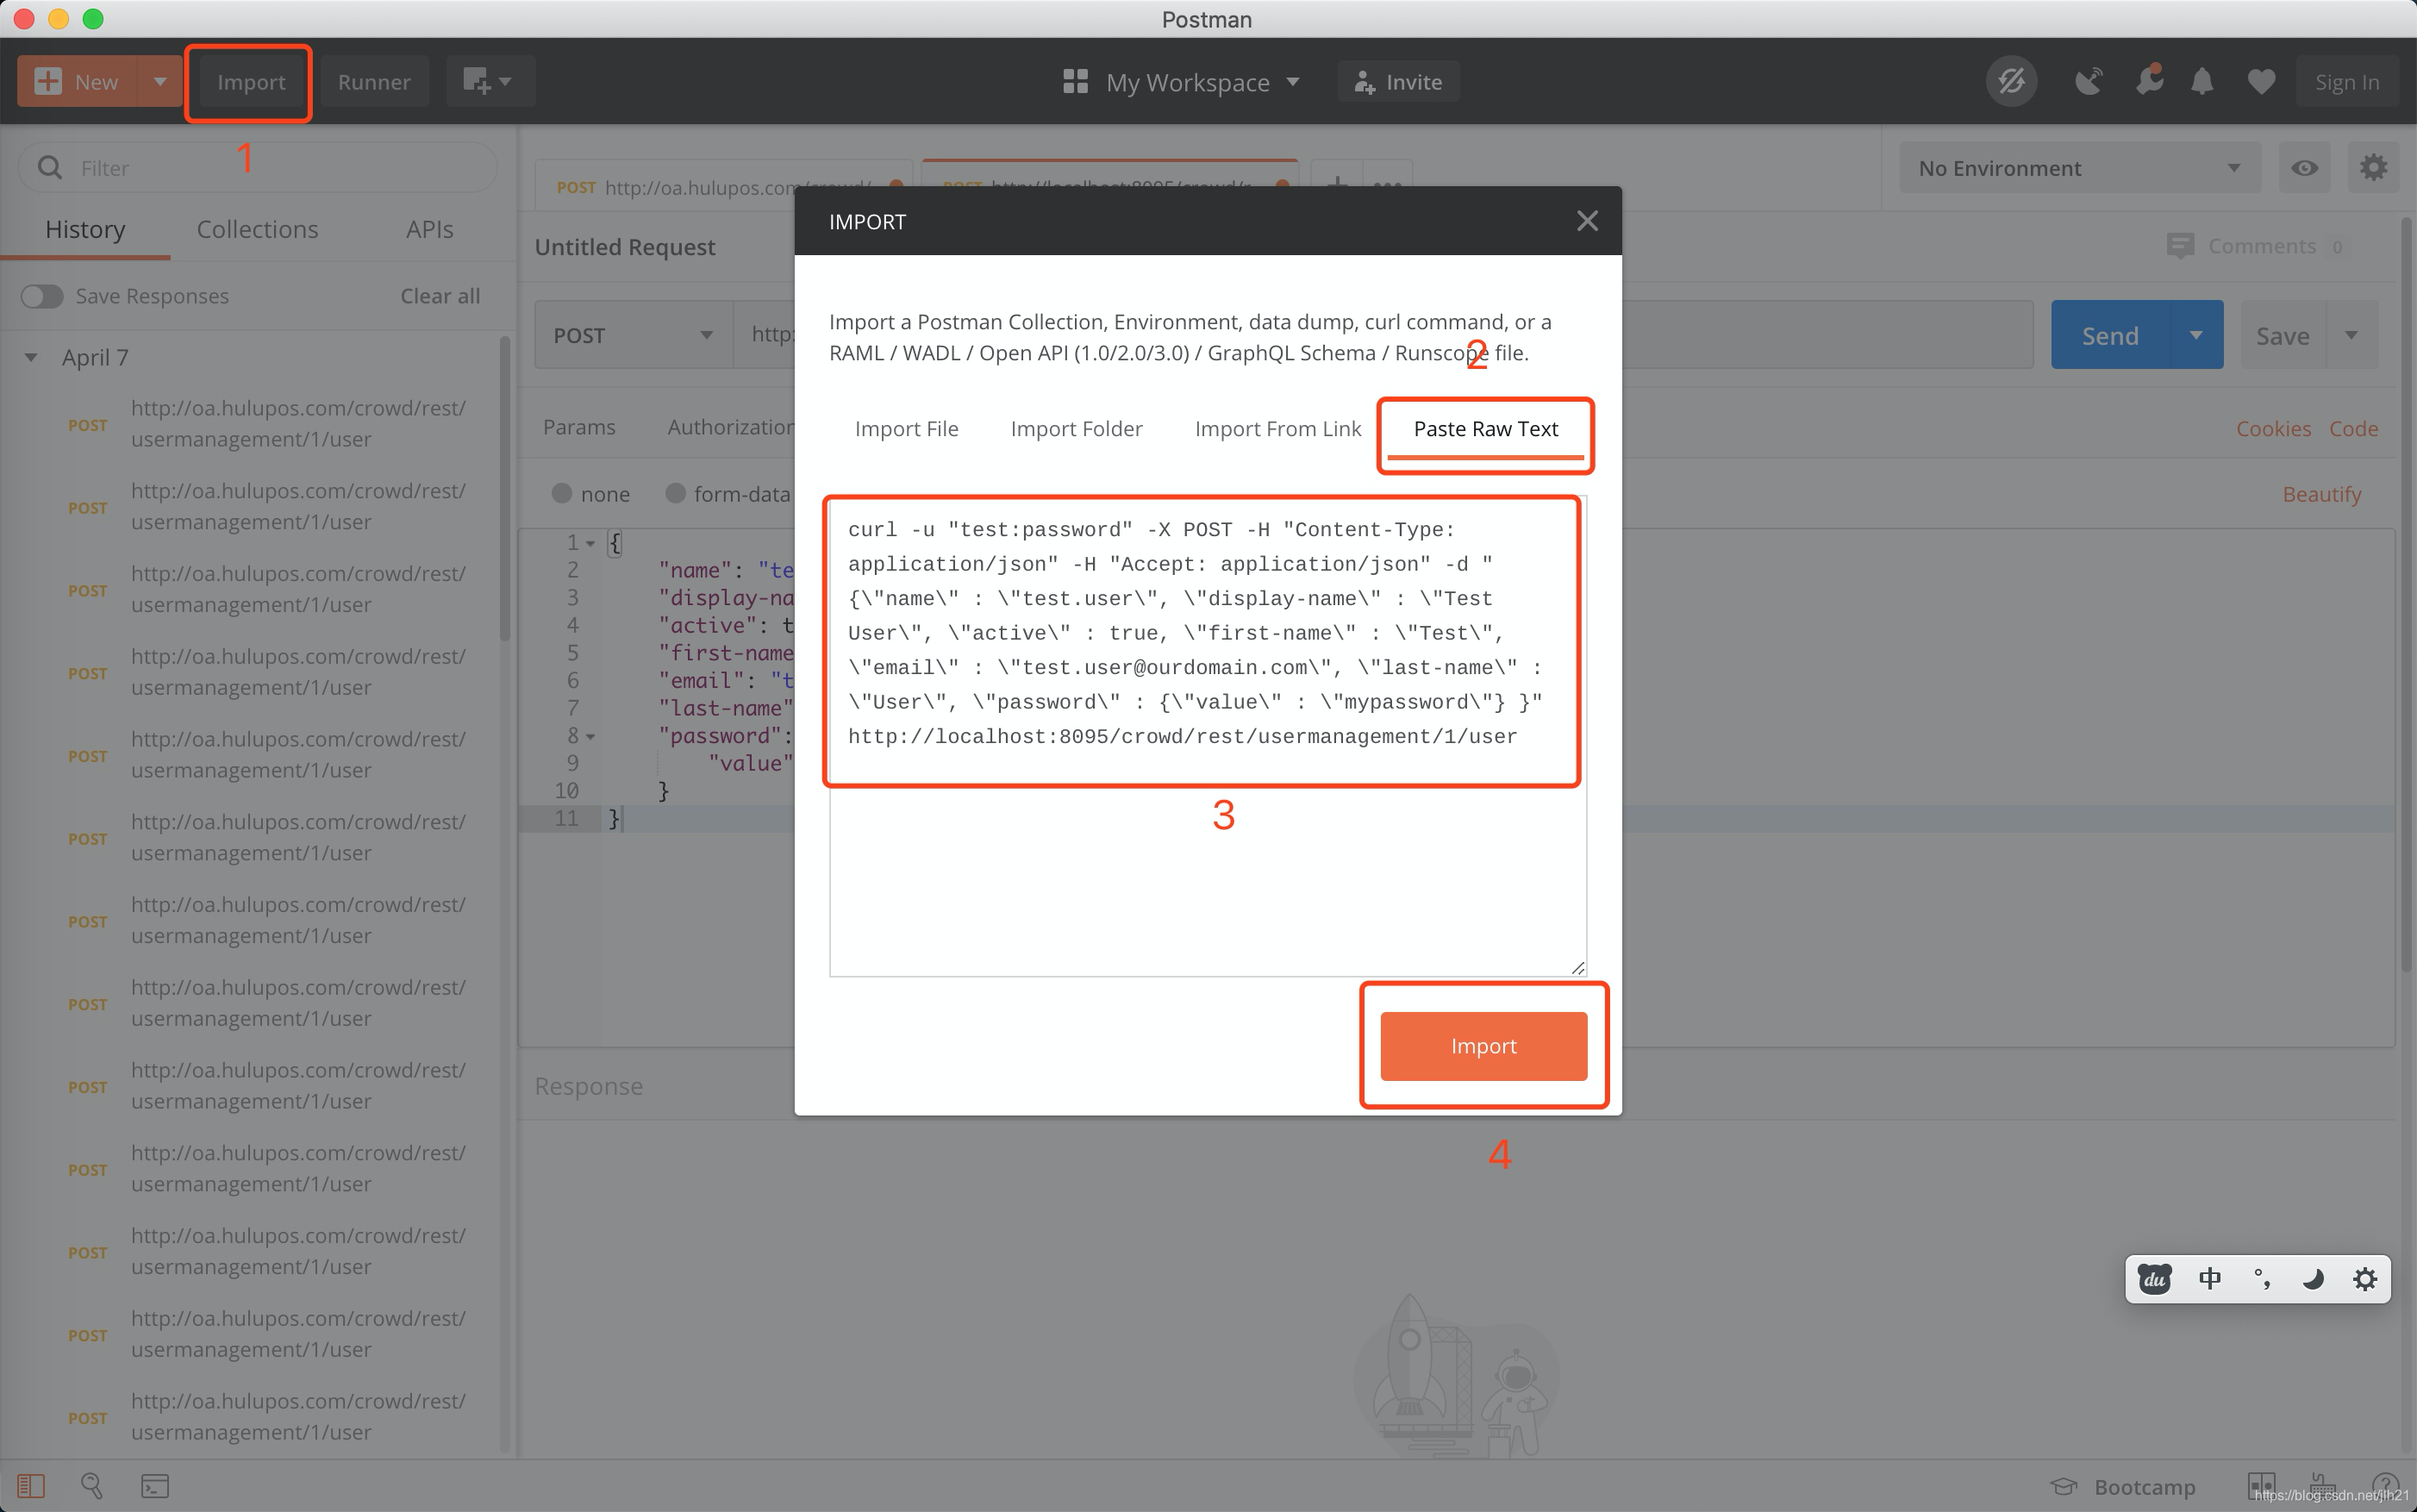This screenshot has height=1512, width=2417.
Task: Click the Bootcamp graduation cap icon
Action: pos(2064,1487)
